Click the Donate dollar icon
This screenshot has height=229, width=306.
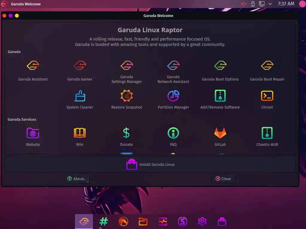click(126, 133)
